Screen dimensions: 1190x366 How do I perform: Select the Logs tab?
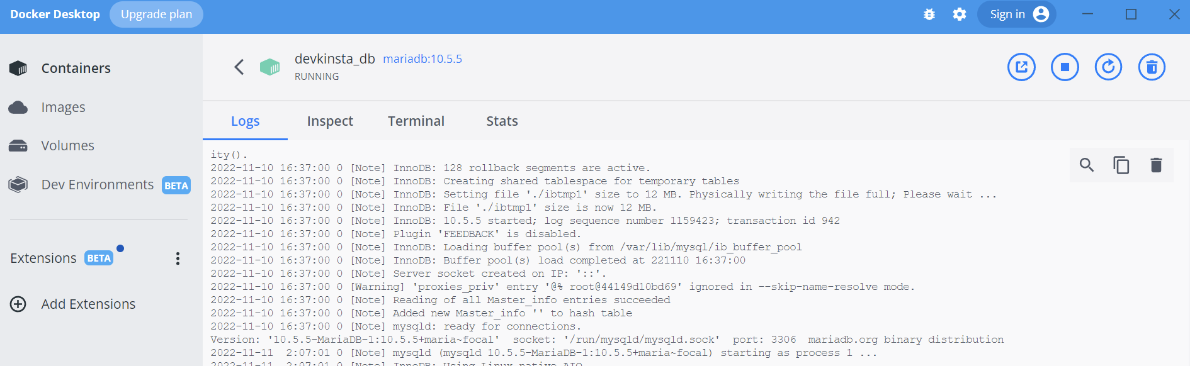pos(245,121)
